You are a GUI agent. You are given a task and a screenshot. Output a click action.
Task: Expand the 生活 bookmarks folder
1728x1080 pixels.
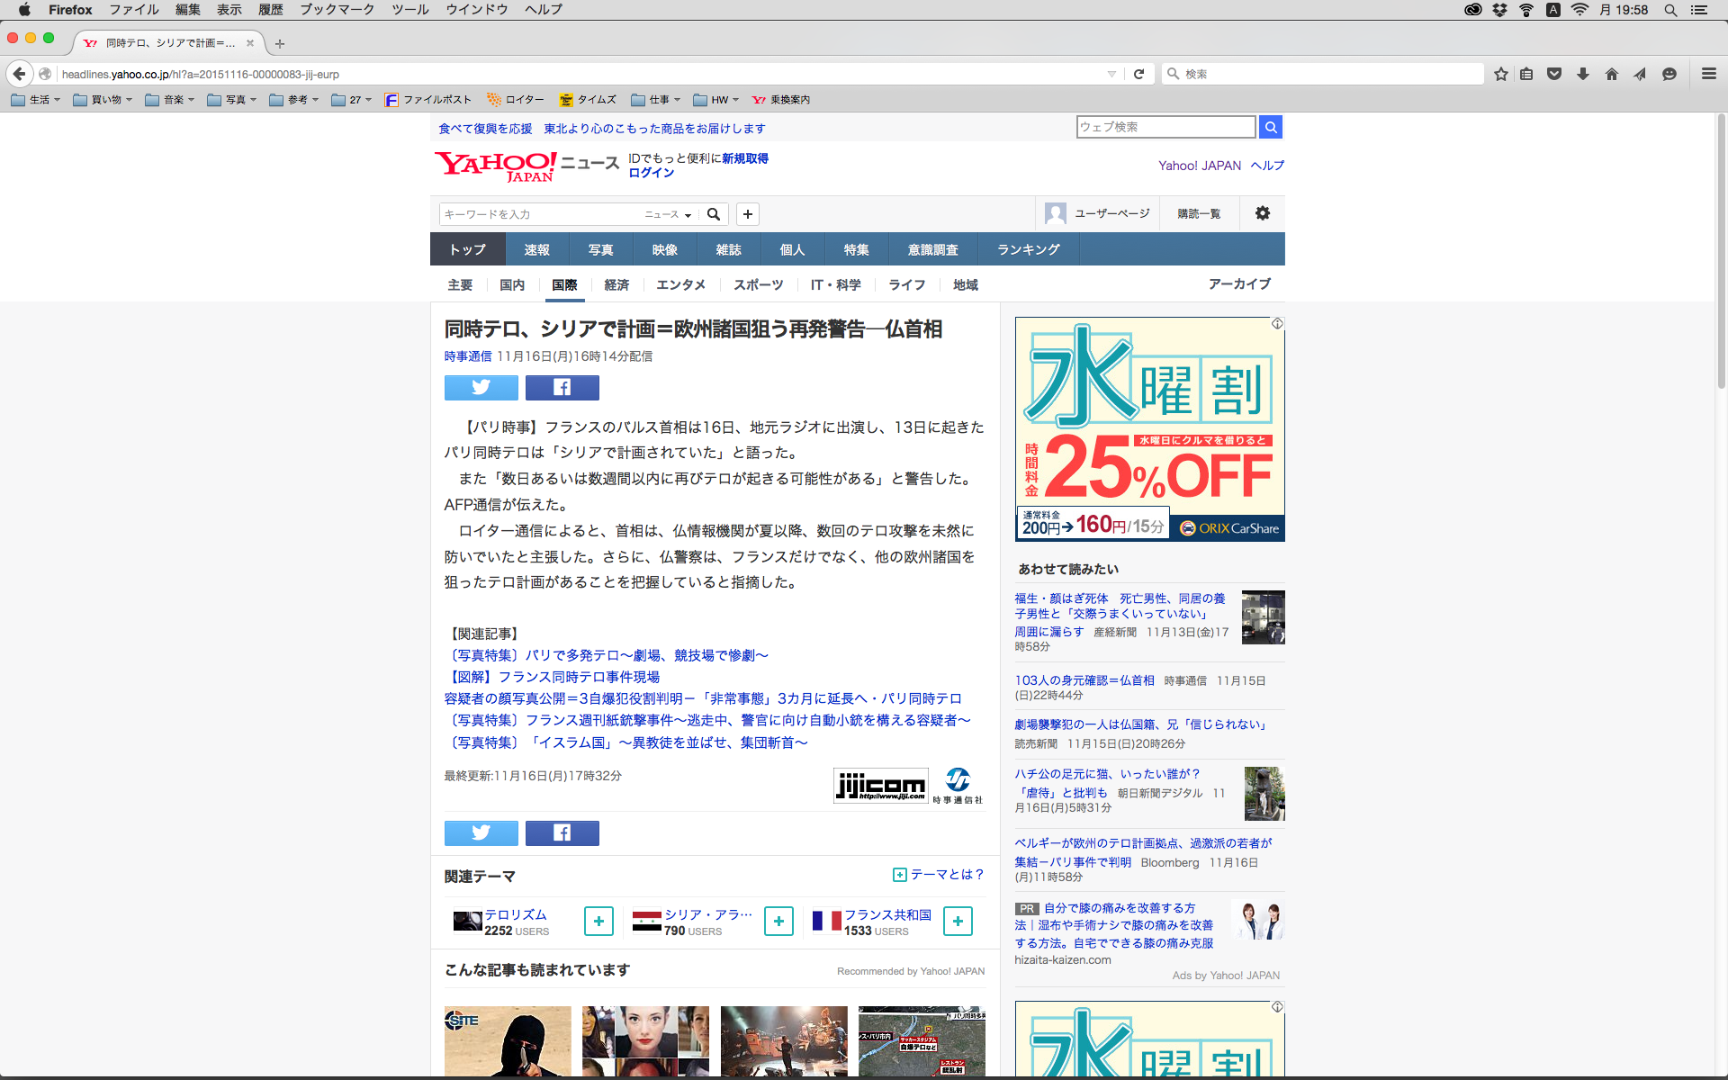37,100
